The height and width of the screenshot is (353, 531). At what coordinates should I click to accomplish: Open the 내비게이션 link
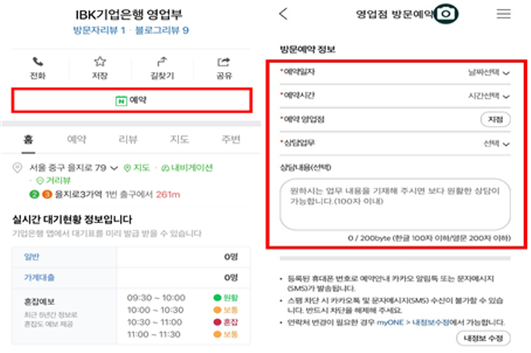click(x=187, y=168)
